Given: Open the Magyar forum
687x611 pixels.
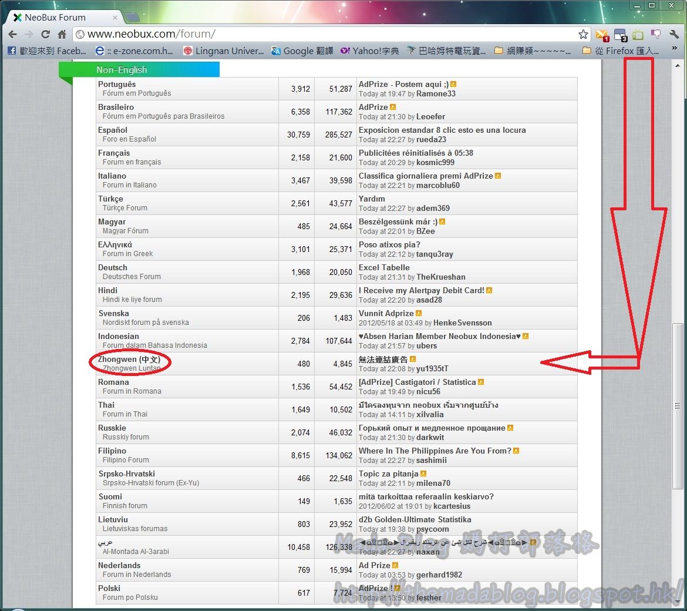Looking at the screenshot, I should (x=112, y=222).
